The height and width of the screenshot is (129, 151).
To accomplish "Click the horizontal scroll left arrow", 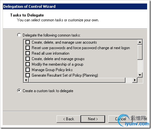I will [26, 80].
